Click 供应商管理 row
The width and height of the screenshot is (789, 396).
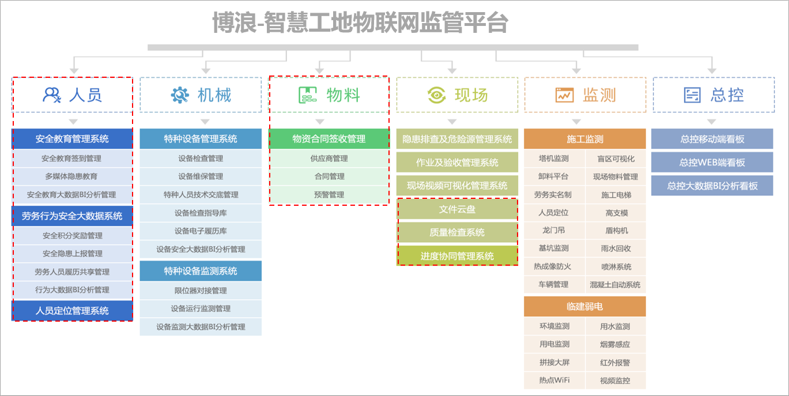[329, 159]
